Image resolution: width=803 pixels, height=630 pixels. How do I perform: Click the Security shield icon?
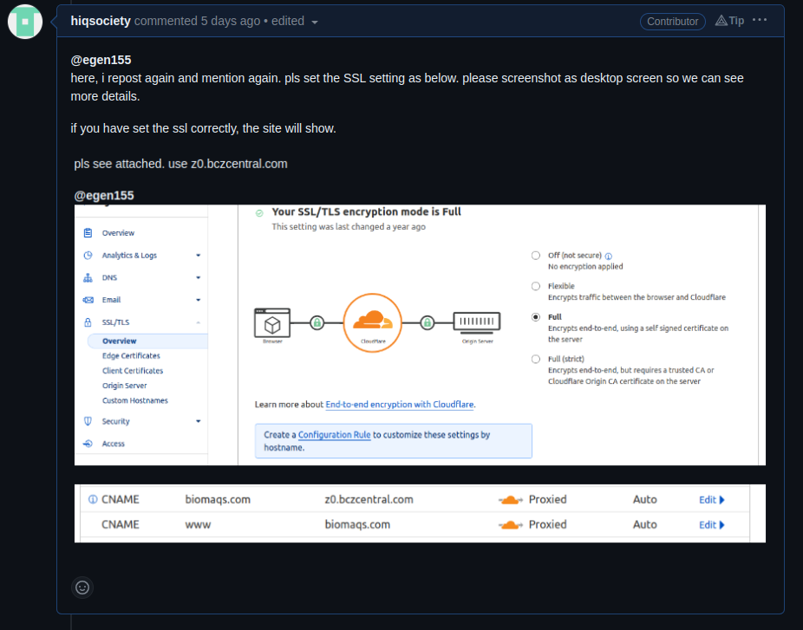point(88,420)
